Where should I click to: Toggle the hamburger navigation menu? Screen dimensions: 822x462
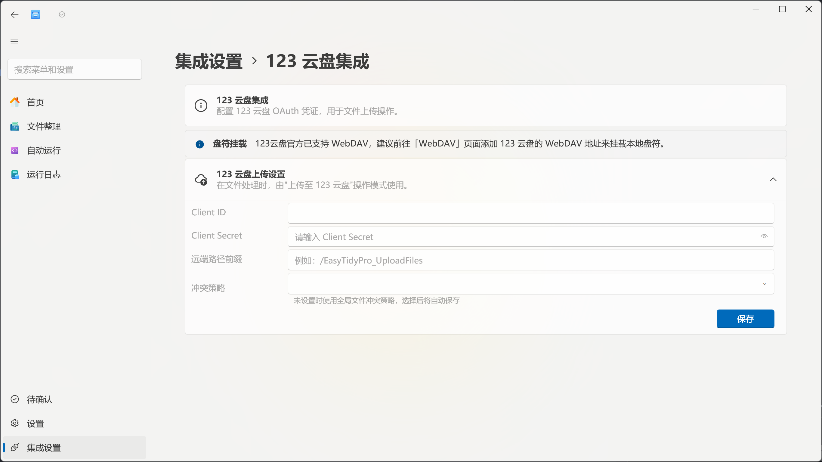tap(14, 42)
